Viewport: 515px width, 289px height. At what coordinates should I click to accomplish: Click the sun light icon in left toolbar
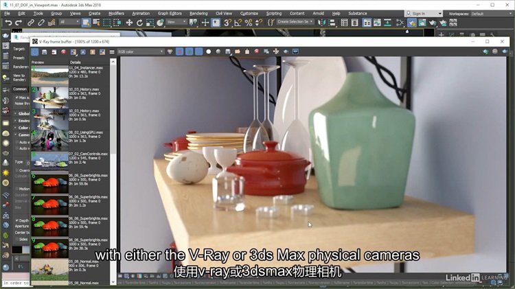(x=5, y=172)
